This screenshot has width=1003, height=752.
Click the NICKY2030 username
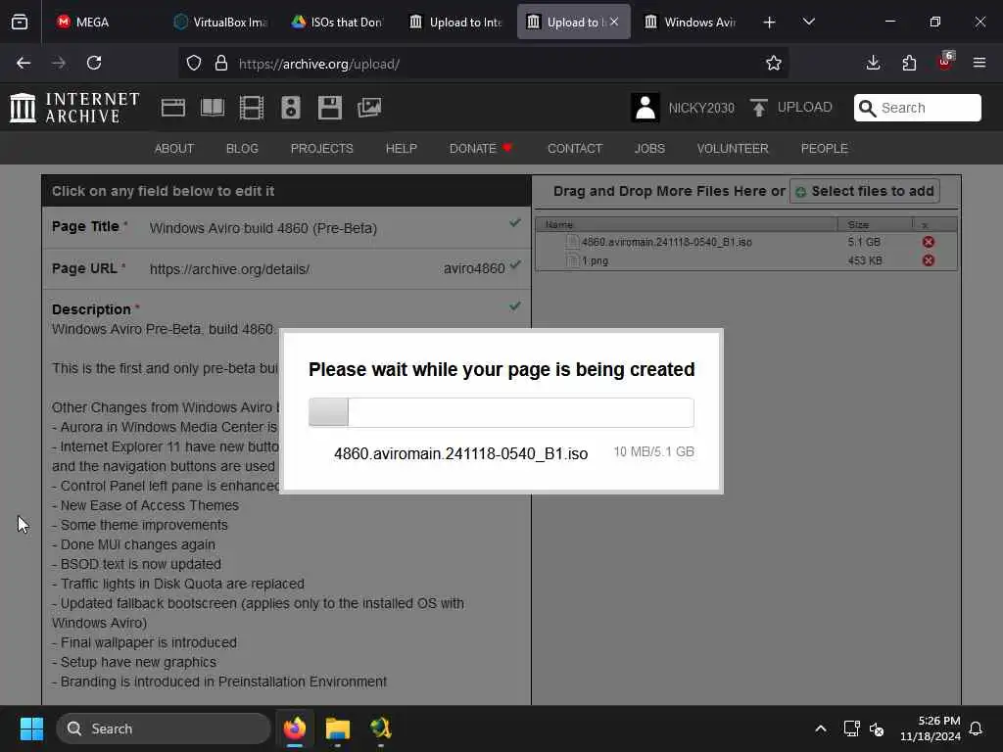click(701, 108)
